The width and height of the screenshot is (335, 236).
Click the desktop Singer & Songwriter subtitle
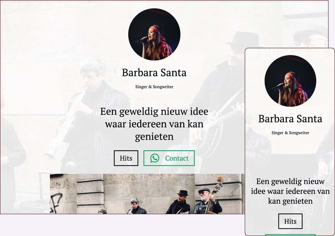(x=154, y=87)
